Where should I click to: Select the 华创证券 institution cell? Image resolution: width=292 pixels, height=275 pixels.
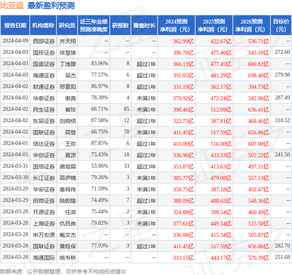[44, 155]
